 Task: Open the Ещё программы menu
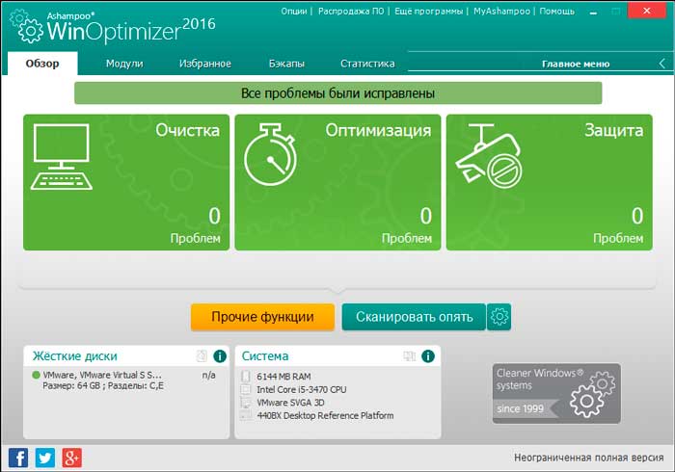429,12
